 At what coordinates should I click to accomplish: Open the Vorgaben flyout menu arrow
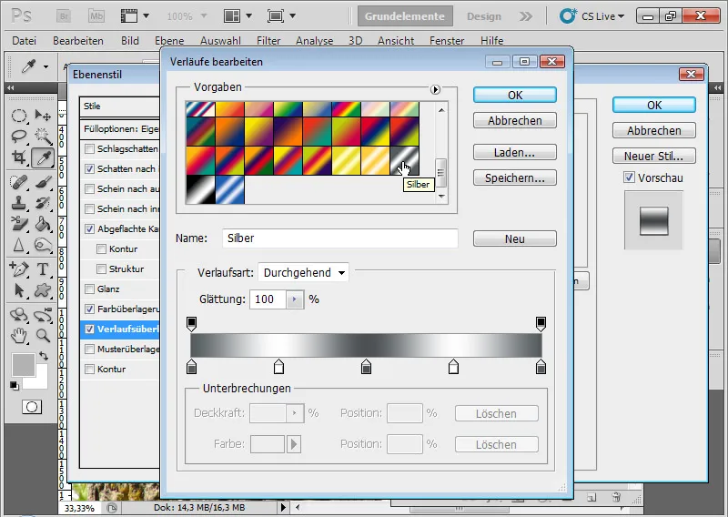(x=435, y=89)
